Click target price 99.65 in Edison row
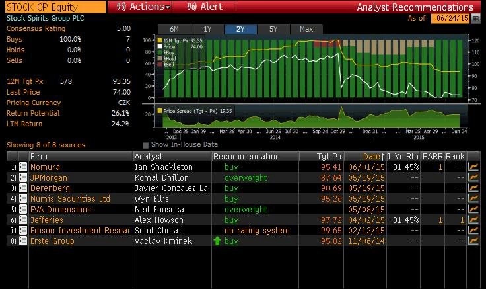 click(x=331, y=230)
